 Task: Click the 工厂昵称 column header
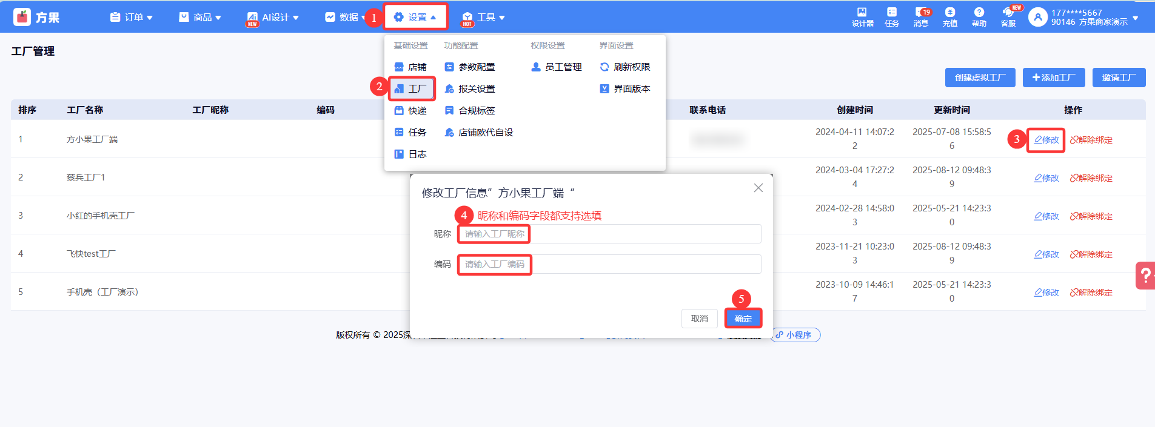click(210, 110)
